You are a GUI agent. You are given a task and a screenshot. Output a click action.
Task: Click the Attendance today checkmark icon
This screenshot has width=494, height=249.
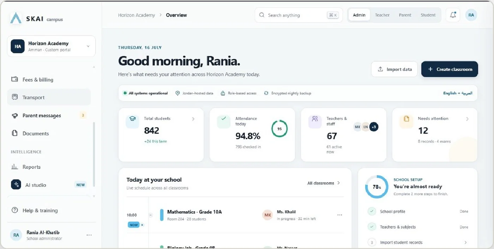[223, 119]
